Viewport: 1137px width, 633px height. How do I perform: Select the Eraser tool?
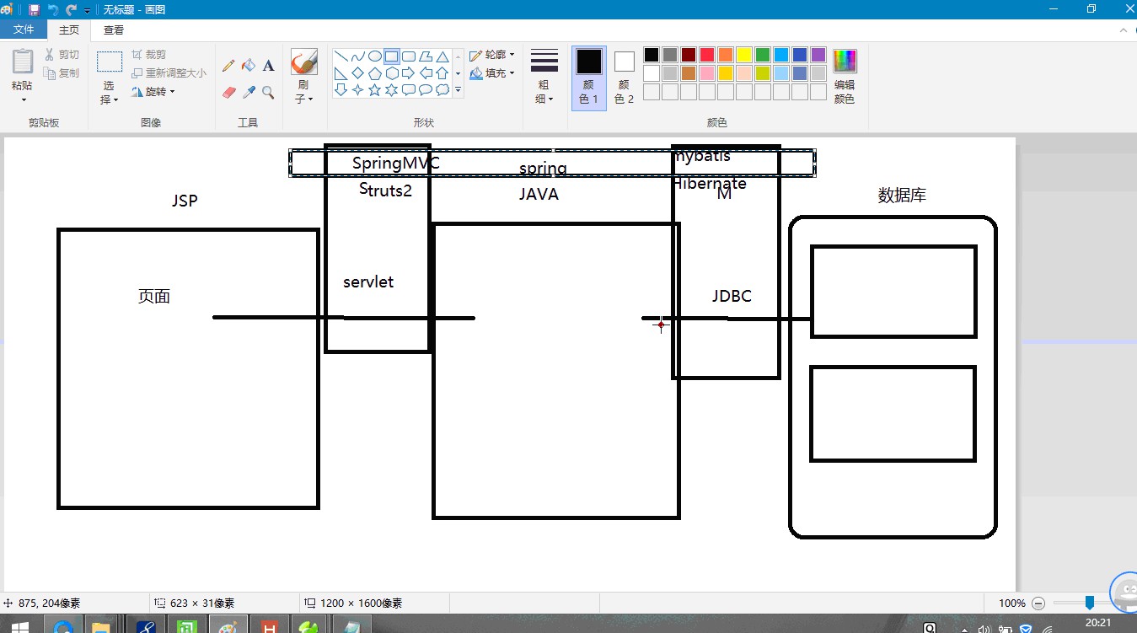pyautogui.click(x=228, y=93)
